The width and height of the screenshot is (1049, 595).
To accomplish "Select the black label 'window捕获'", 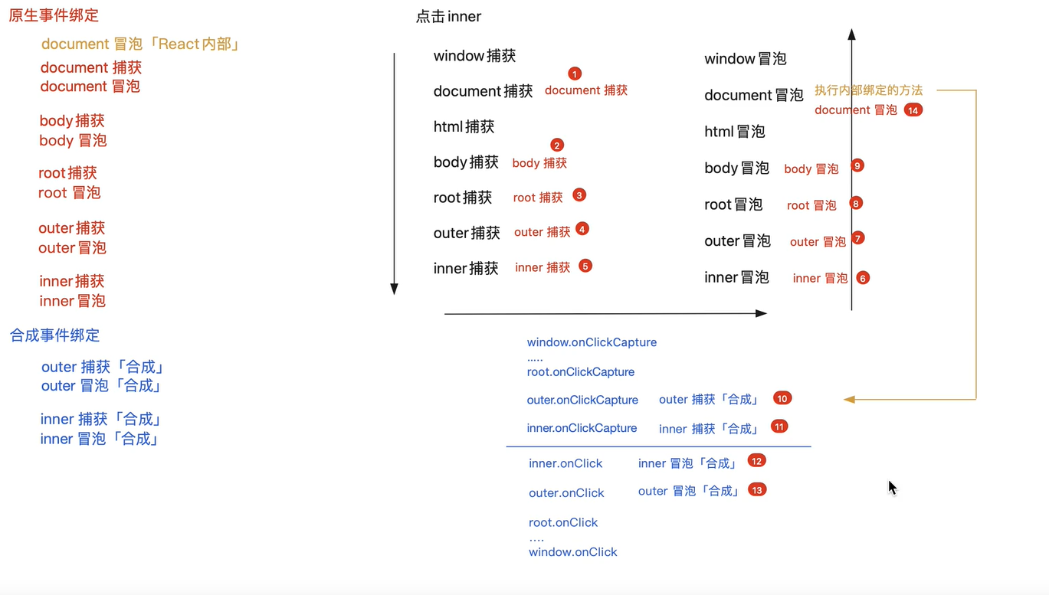I will coord(475,55).
